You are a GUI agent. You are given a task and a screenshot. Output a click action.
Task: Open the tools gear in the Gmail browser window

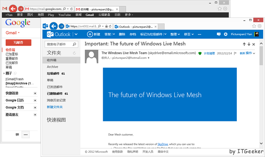225,9
